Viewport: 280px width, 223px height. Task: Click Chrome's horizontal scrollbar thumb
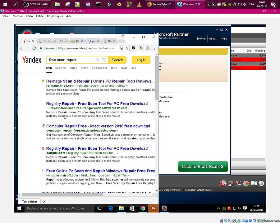click(x=62, y=195)
